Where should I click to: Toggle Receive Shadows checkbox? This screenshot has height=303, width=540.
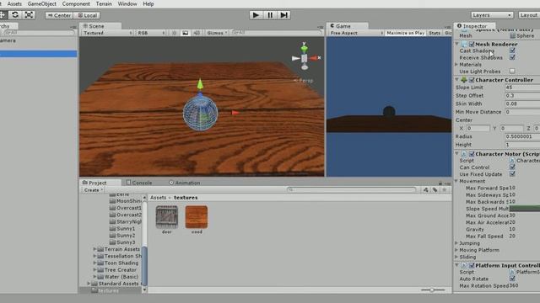[512, 57]
